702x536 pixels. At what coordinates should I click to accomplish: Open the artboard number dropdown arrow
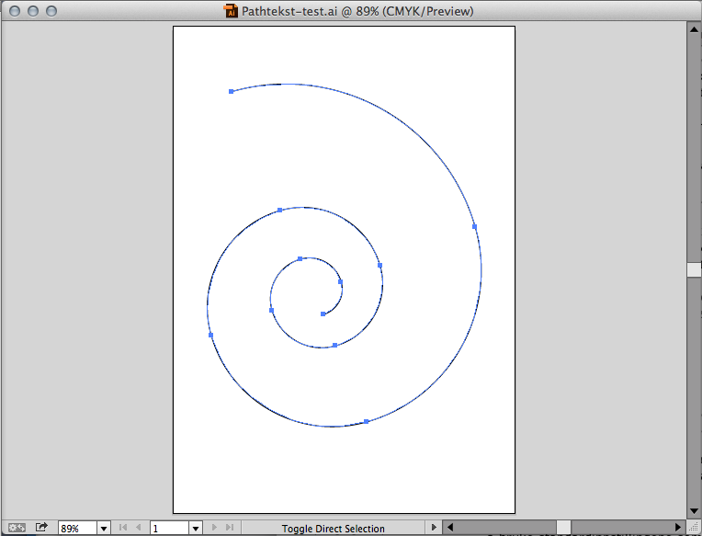(195, 529)
